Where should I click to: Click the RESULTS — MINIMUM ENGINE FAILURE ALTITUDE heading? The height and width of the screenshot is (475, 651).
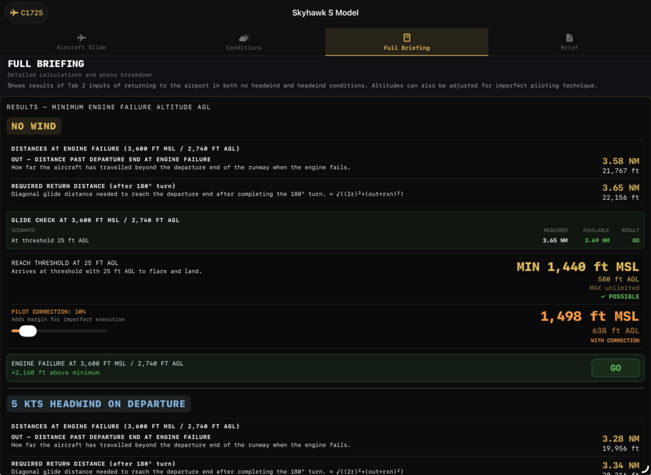coord(108,107)
